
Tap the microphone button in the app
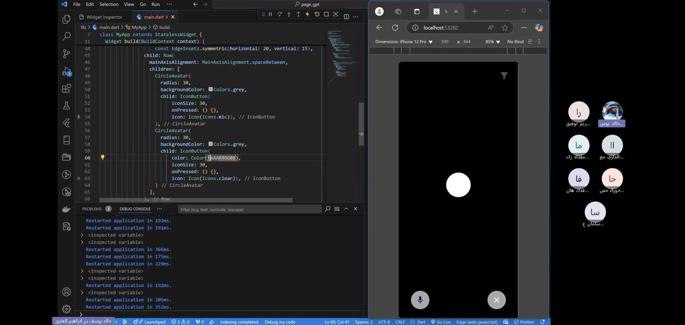point(420,300)
